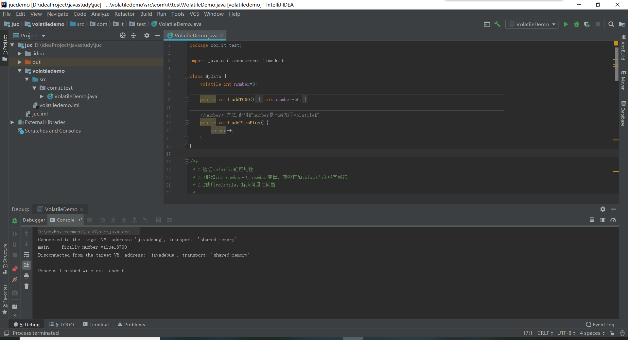Open Search Everywhere magnifier icon
Screen dimensions: 628x340
[x=611, y=24]
